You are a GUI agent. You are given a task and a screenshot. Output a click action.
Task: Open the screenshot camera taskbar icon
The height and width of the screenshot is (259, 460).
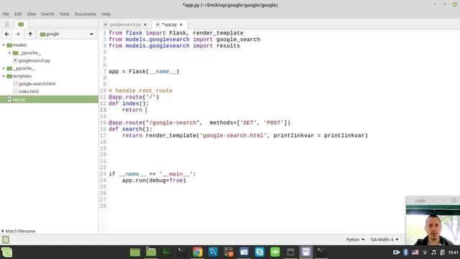coord(244,252)
